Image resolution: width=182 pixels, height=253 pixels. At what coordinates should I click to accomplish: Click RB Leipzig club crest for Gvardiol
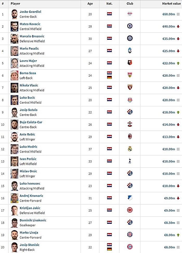pos(130,14)
